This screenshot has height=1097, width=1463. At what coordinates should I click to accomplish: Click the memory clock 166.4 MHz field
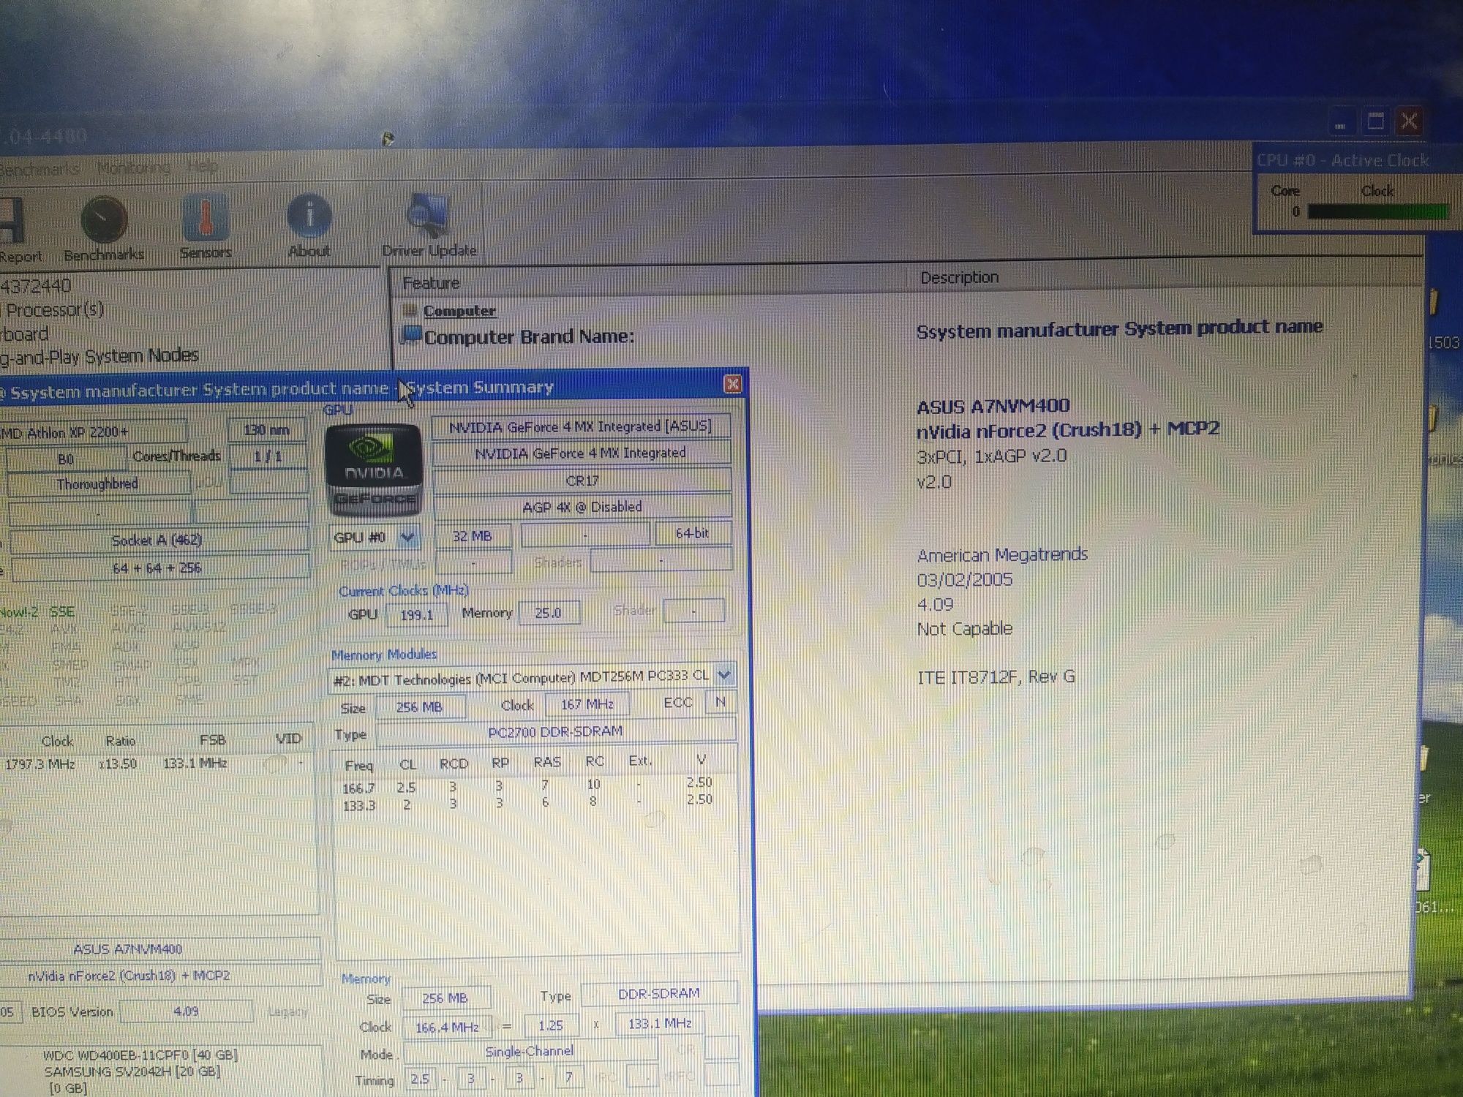pyautogui.click(x=447, y=1027)
